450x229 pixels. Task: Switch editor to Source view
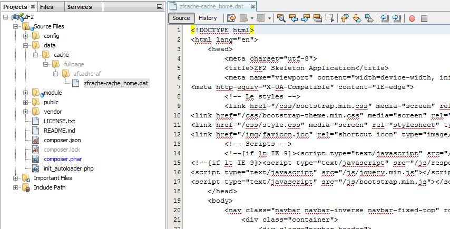181,18
